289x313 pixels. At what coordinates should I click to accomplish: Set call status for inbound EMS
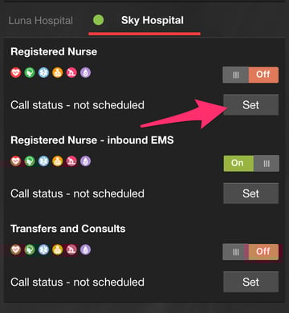click(250, 193)
